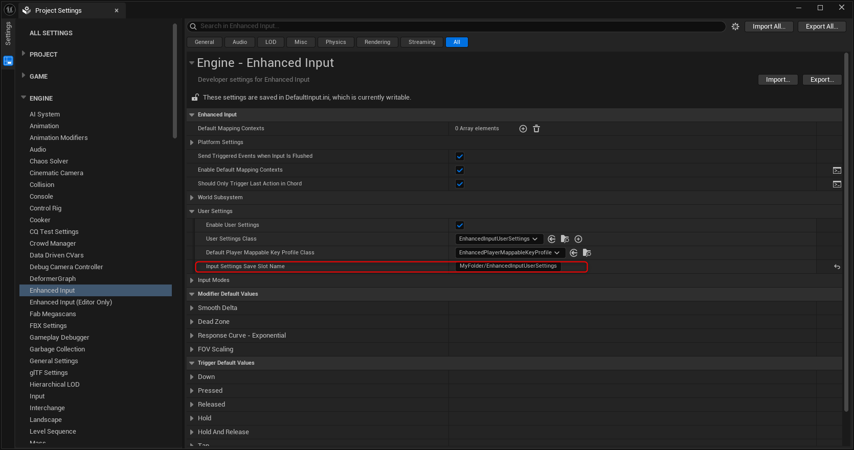Image resolution: width=854 pixels, height=450 pixels.
Task: Select the General filter tab
Action: tap(205, 42)
